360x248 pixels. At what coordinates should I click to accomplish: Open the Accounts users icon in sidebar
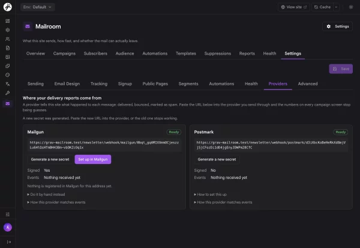coord(8,39)
